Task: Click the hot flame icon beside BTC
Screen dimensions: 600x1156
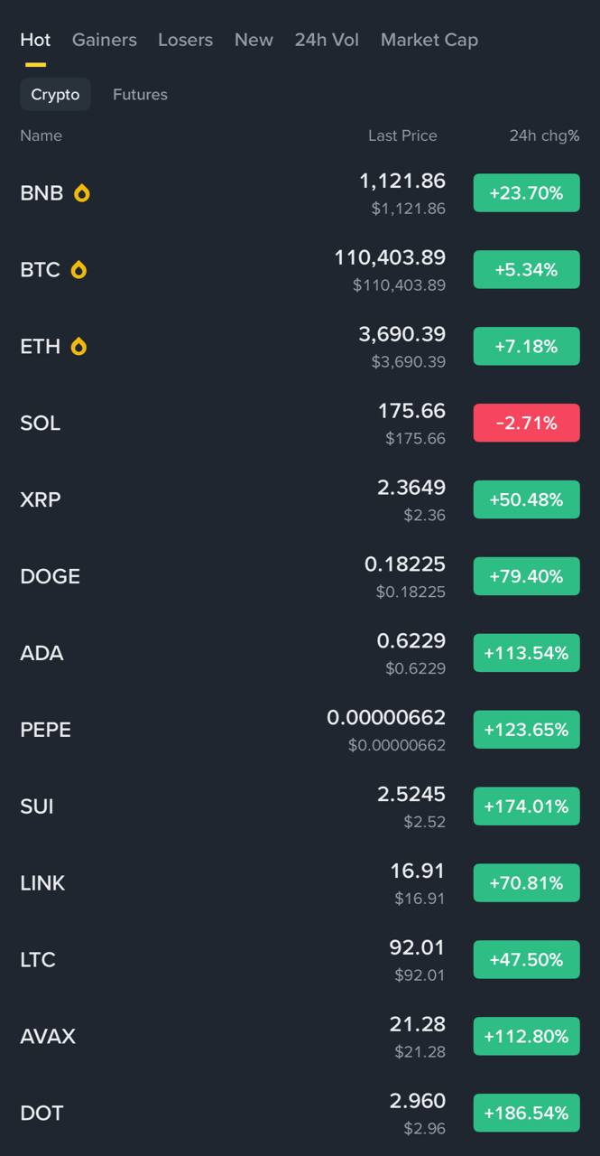Action: pyautogui.click(x=78, y=270)
